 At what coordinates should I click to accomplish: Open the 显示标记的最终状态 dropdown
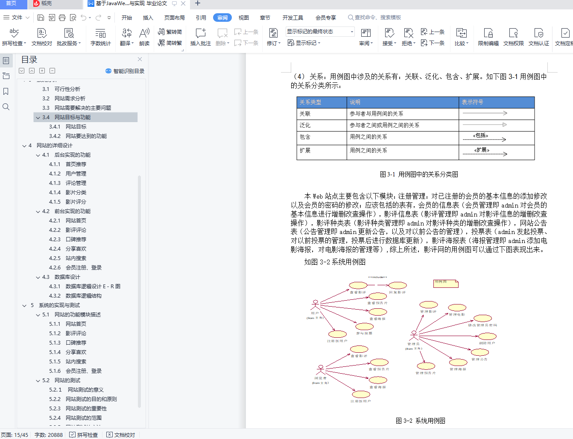[320, 32]
